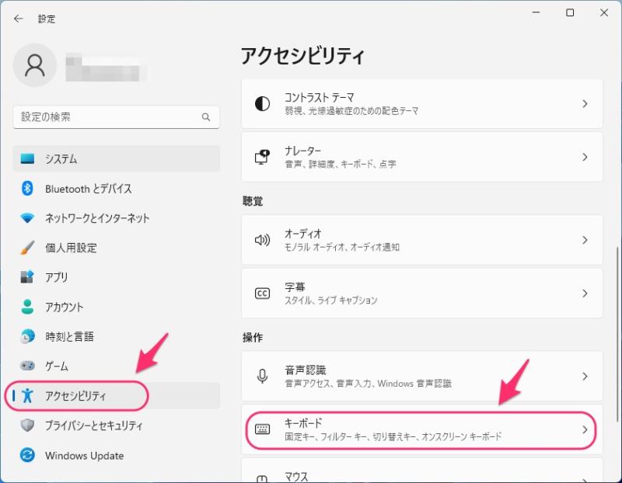Screen dimensions: 622x483
Task: Click the privacy shield icon
Action: (27, 426)
